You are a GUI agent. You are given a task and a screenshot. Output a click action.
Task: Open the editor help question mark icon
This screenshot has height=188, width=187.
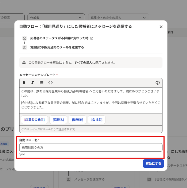158,83
